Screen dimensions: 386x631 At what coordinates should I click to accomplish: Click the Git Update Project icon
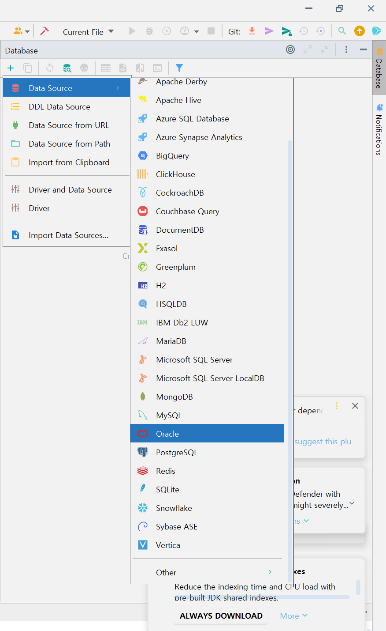coord(252,31)
